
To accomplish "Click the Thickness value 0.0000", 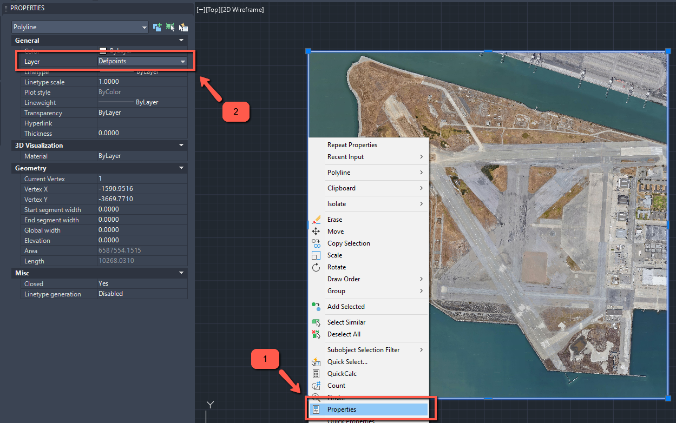I will [x=142, y=134].
